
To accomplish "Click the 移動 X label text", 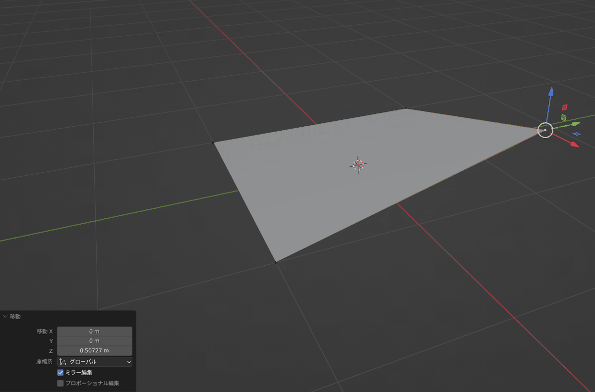I will pos(45,331).
